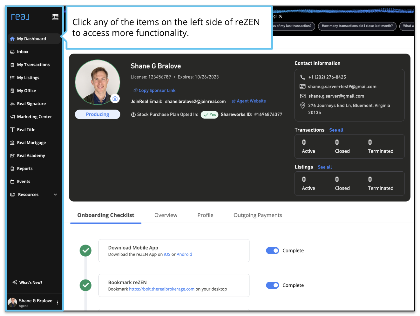This screenshot has height=316, width=420.
Task: Click the real logo in sidebar
Action: [20, 17]
